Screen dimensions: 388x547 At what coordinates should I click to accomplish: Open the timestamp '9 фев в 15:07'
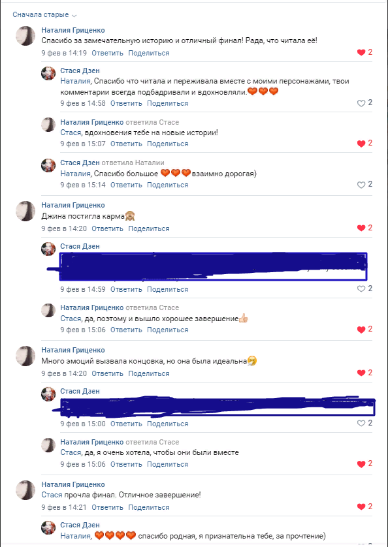[x=83, y=144]
